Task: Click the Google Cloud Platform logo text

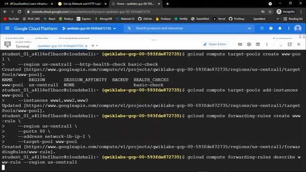Action: [x=36, y=29]
